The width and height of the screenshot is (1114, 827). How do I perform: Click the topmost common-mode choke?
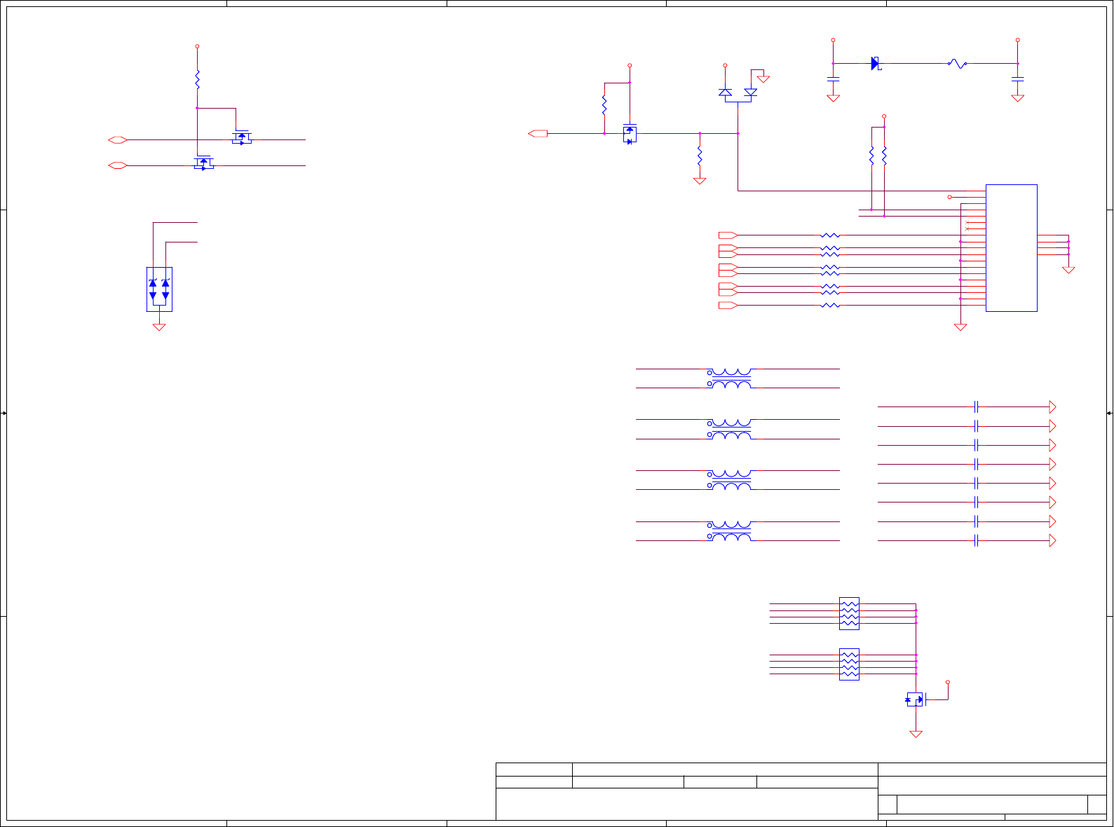730,378
